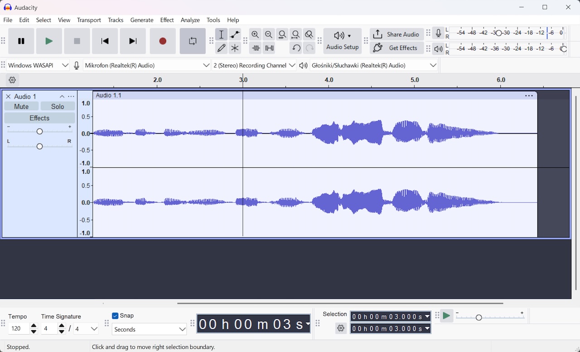
Task: Open the Transport menu
Action: click(x=89, y=20)
